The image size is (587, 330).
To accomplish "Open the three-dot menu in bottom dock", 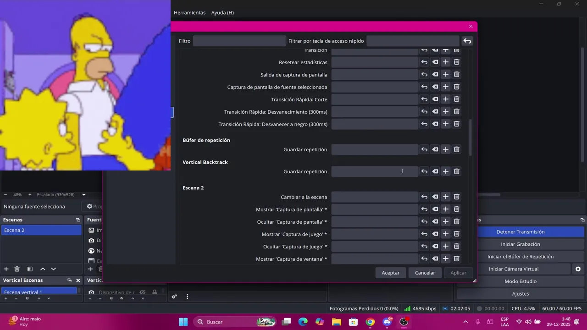I will 187,297.
